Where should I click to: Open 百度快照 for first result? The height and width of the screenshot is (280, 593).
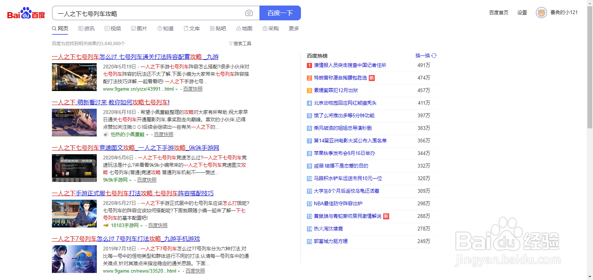pyautogui.click(x=193, y=89)
